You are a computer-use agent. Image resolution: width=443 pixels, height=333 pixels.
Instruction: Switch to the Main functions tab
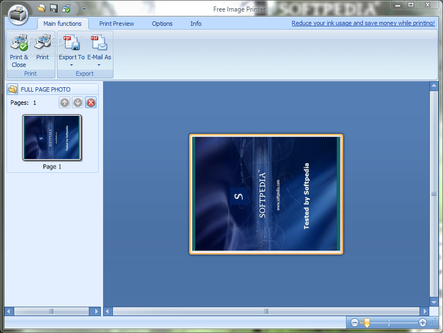coord(63,24)
